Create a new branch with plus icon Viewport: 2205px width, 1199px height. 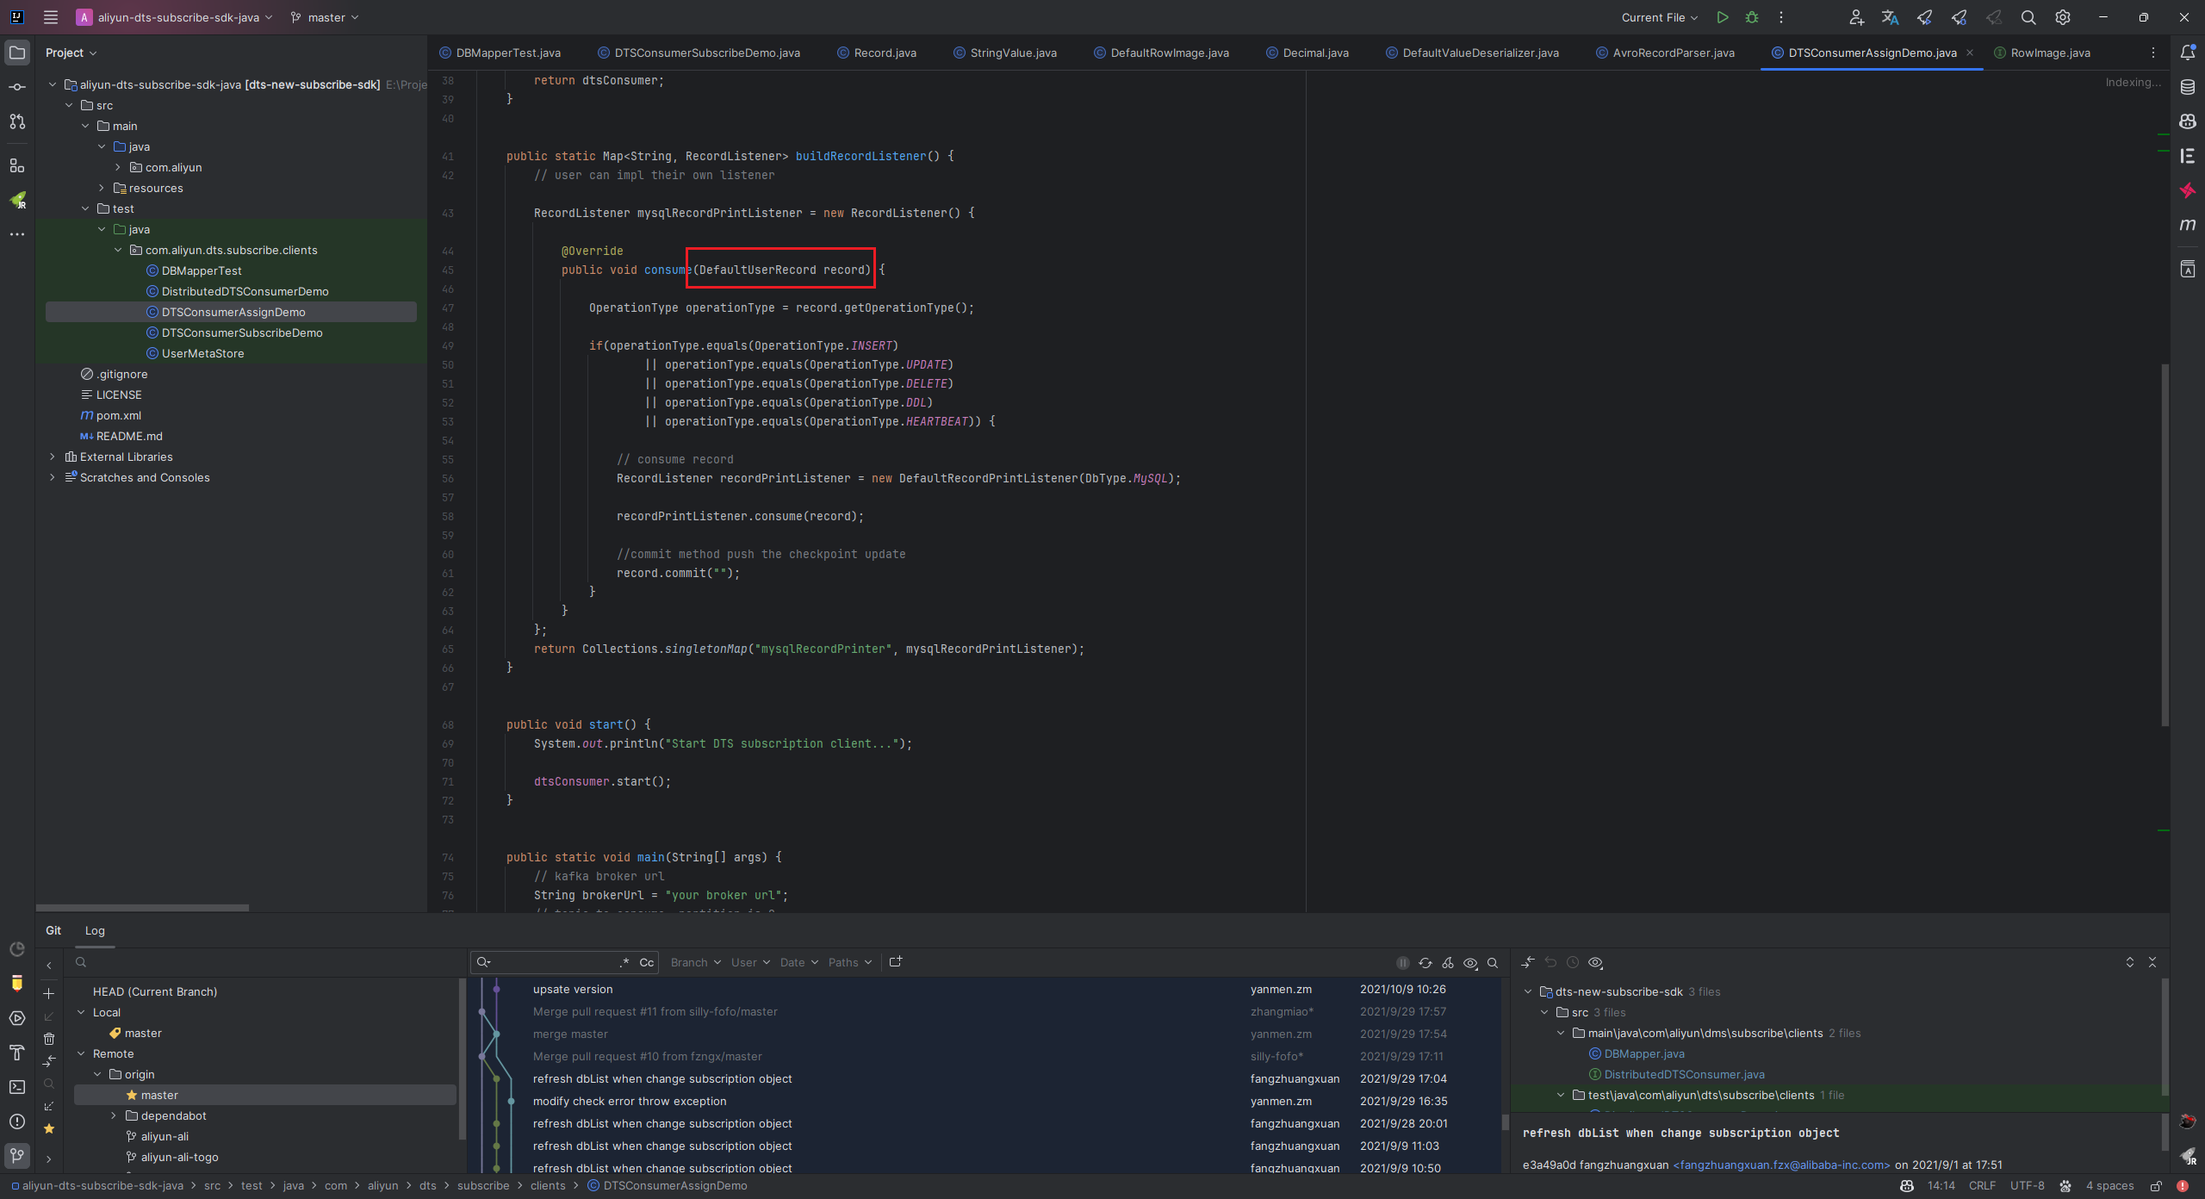point(49,993)
